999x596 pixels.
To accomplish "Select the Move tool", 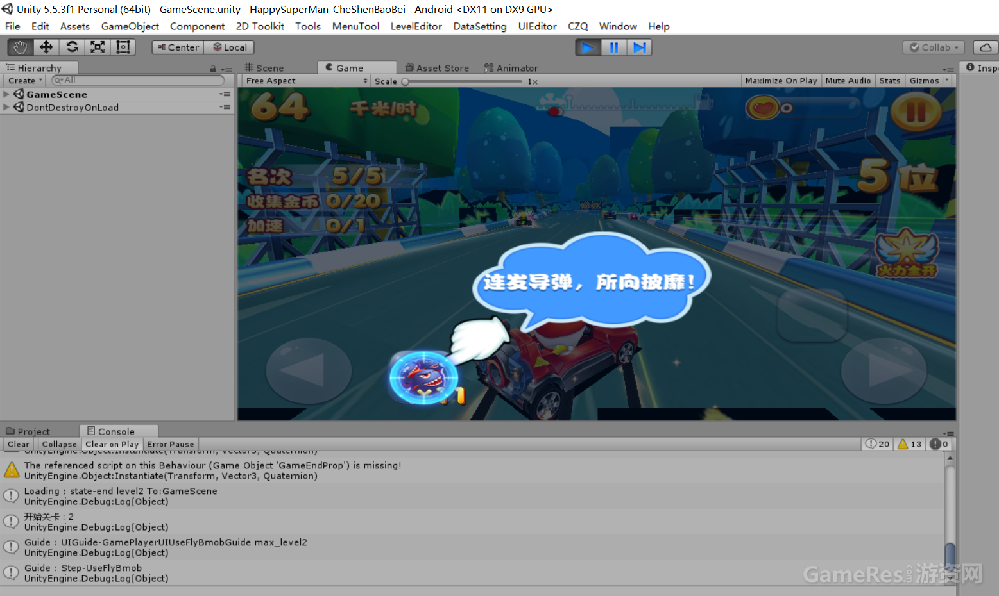I will (46, 47).
